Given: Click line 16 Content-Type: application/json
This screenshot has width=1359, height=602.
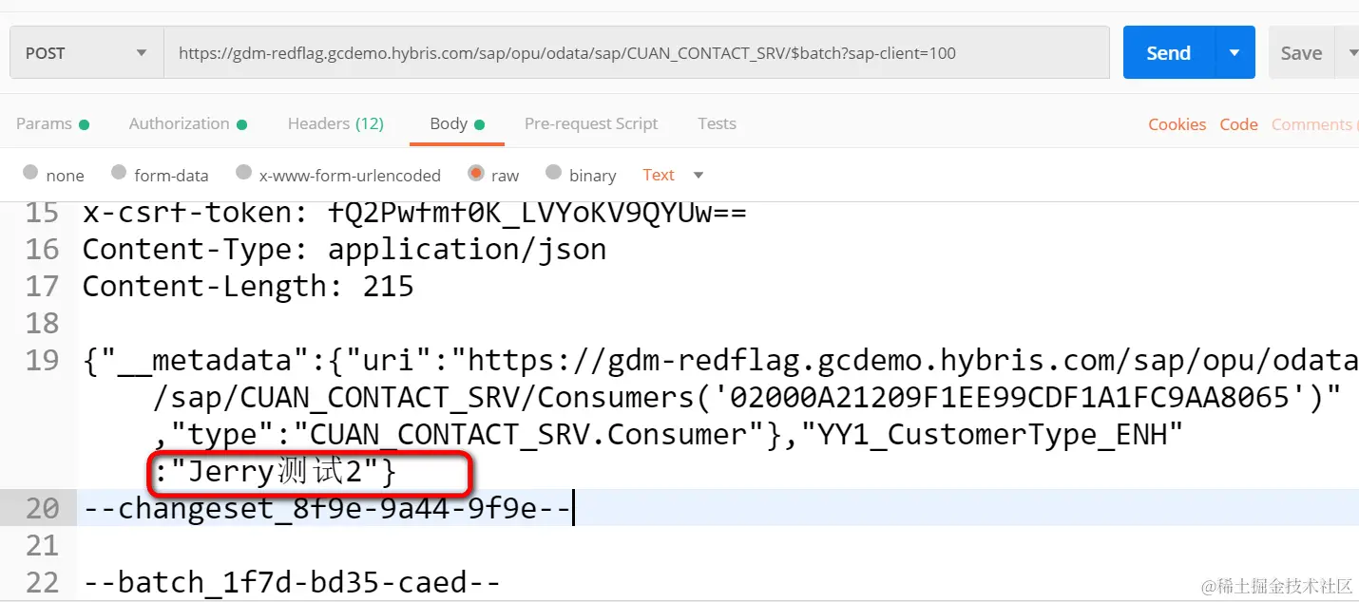Looking at the screenshot, I should (x=344, y=249).
